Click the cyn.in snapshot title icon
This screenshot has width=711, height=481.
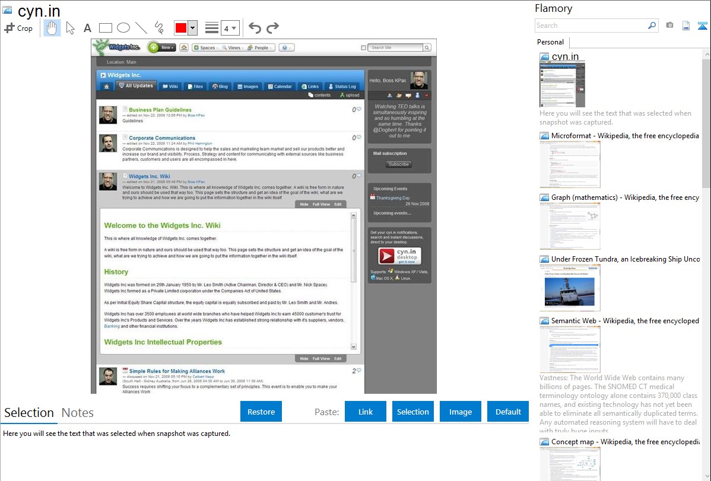click(7, 11)
